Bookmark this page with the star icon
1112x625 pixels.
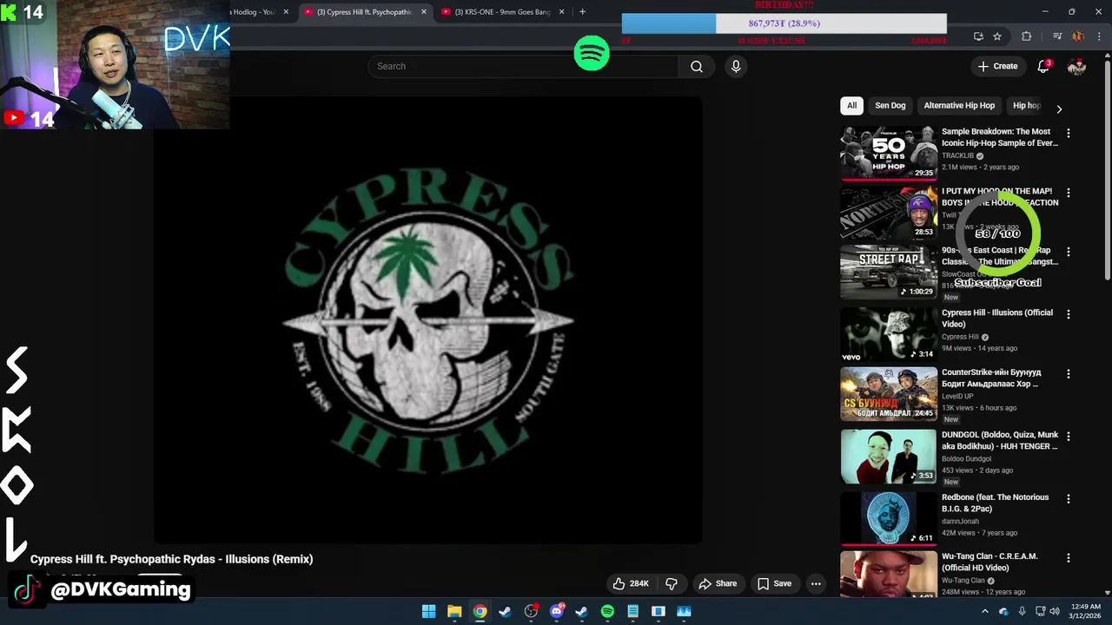(x=997, y=36)
